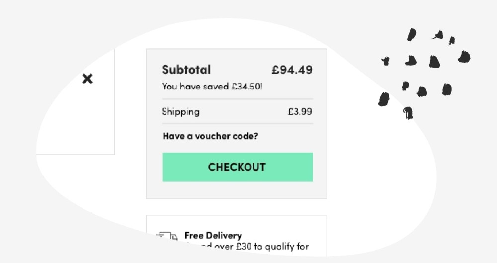This screenshot has height=263, width=497.
Task: Click empty space below the CHECKOUT button
Action: [237, 190]
